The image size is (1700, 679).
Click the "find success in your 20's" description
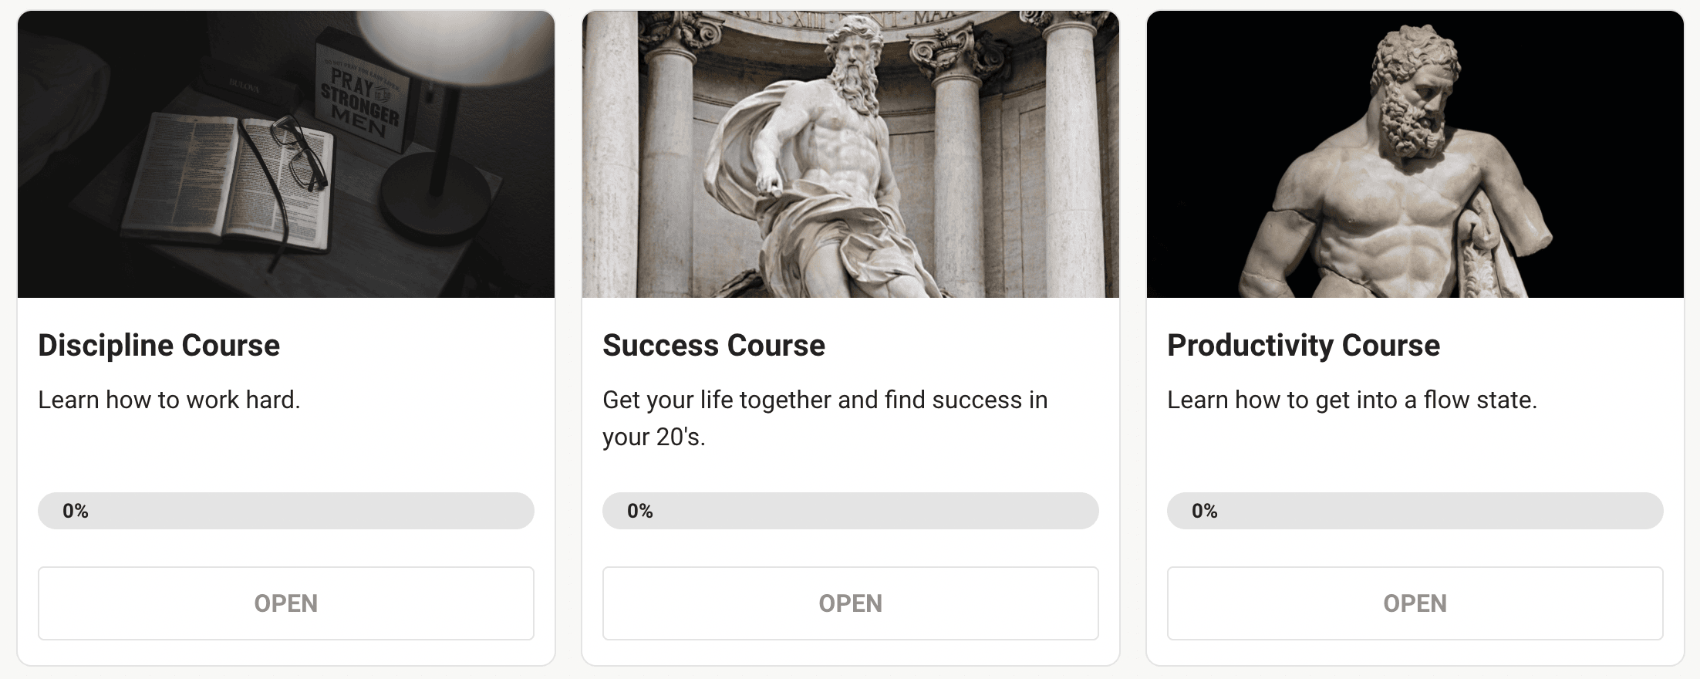point(825,417)
